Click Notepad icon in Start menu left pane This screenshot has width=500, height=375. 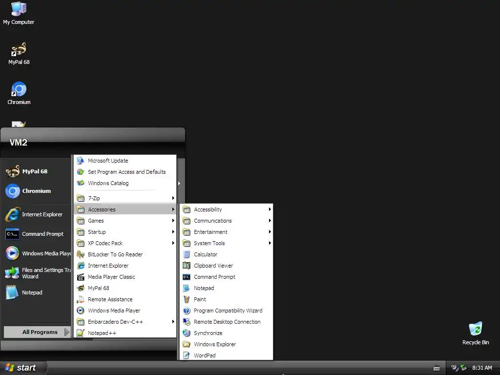(12, 292)
